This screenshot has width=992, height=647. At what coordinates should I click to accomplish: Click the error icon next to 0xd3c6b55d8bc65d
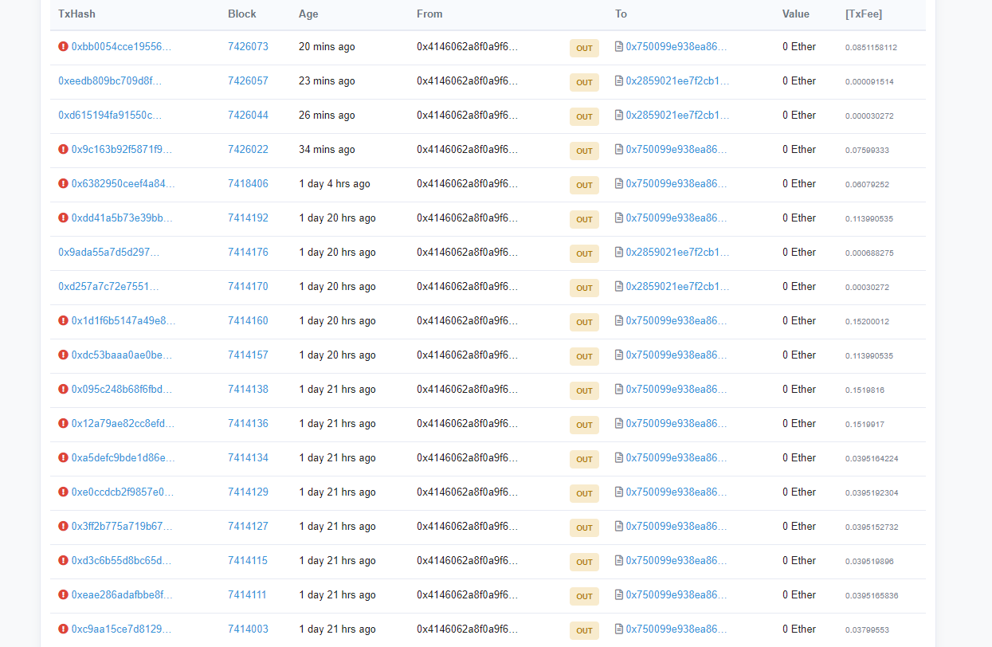pyautogui.click(x=64, y=560)
